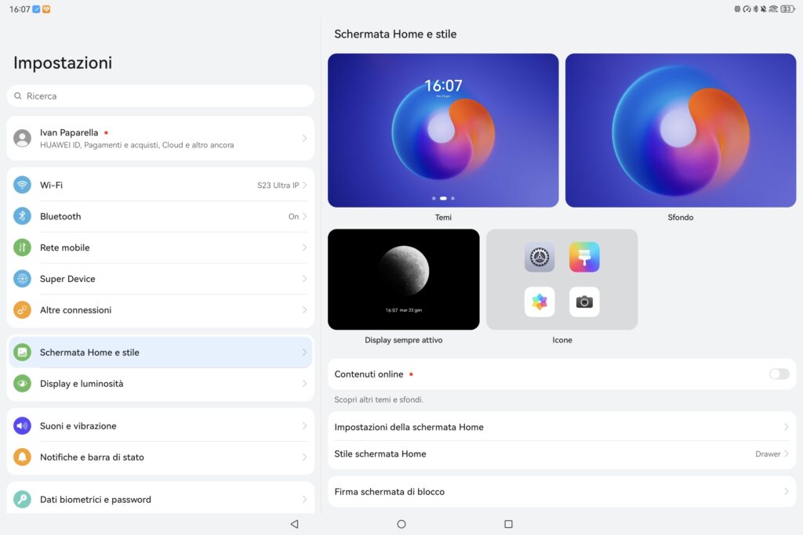
Task: Open Ivan Paparella HUAWEI ID account
Action: [x=160, y=139]
